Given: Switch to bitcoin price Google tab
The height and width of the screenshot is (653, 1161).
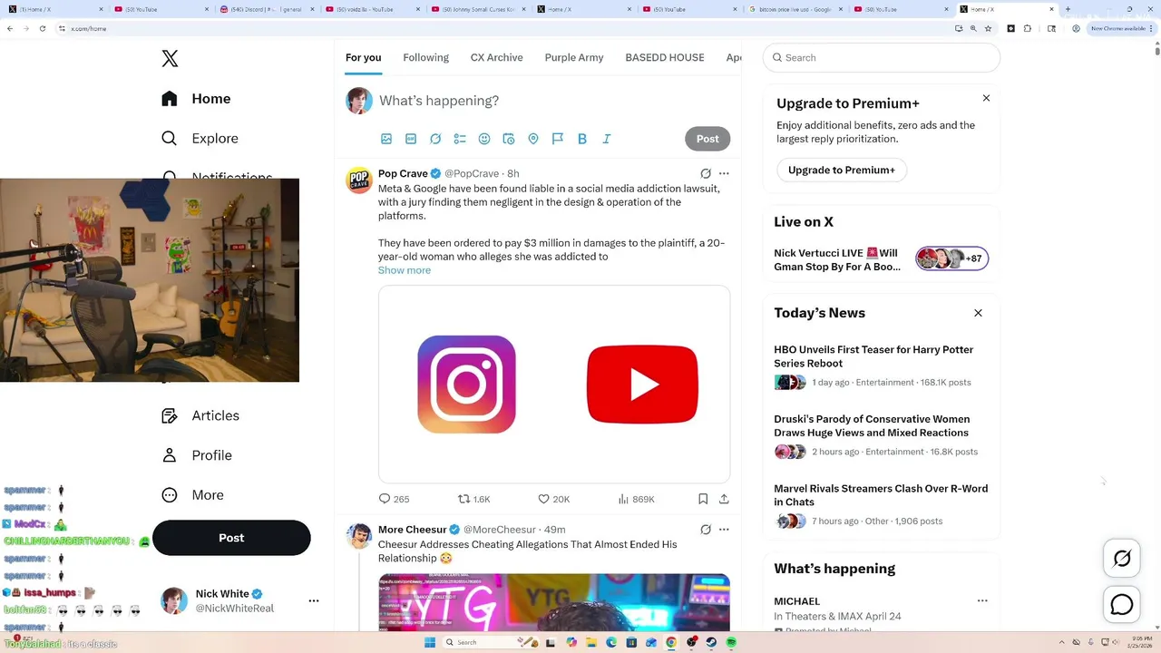Looking at the screenshot, I should click(x=795, y=9).
